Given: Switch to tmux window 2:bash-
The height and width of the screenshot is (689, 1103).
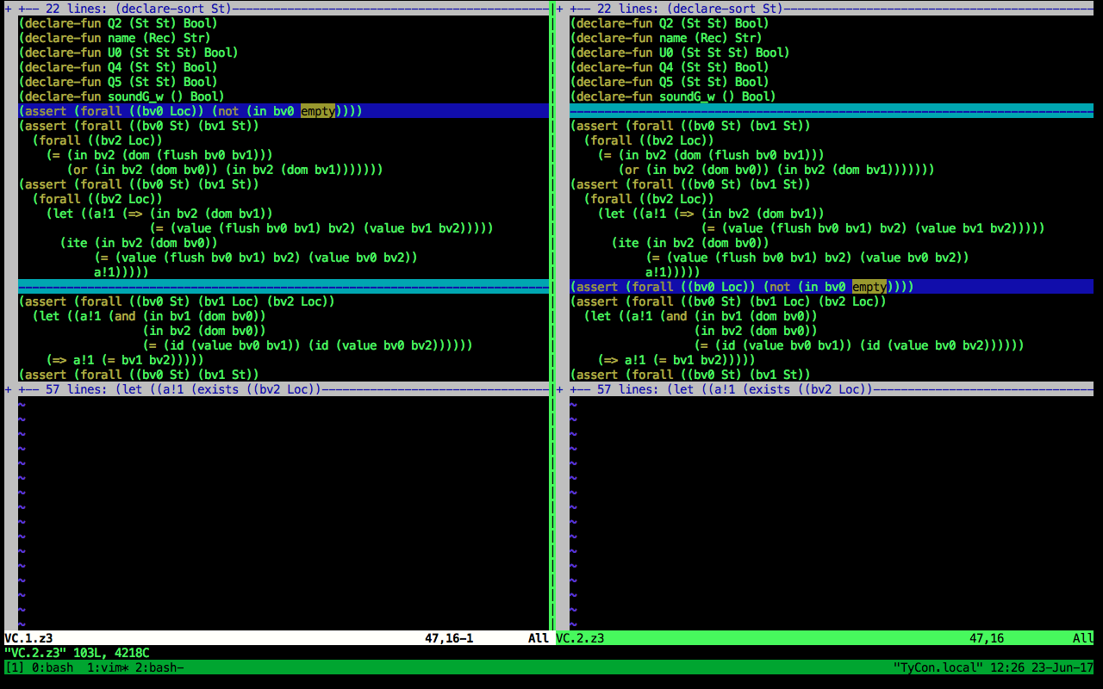Looking at the screenshot, I should [159, 667].
